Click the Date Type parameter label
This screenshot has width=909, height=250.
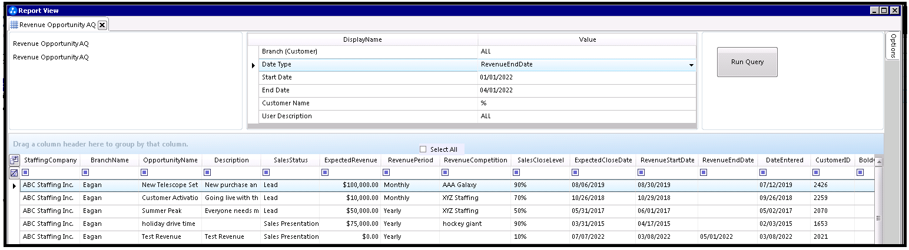277,65
